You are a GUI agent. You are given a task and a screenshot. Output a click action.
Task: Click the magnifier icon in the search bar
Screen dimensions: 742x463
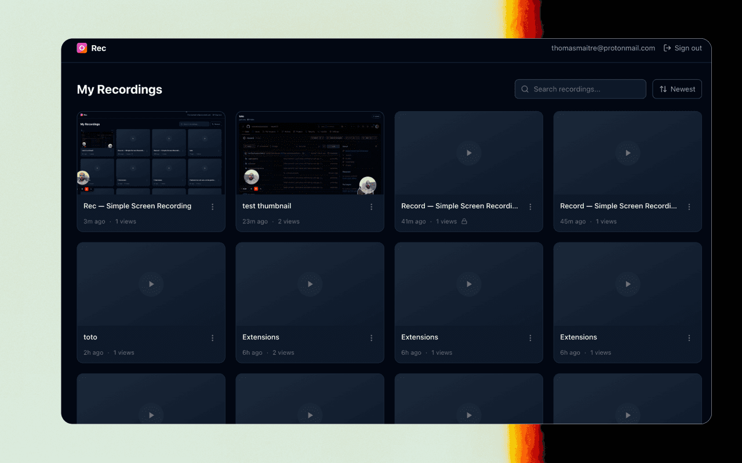(x=525, y=89)
